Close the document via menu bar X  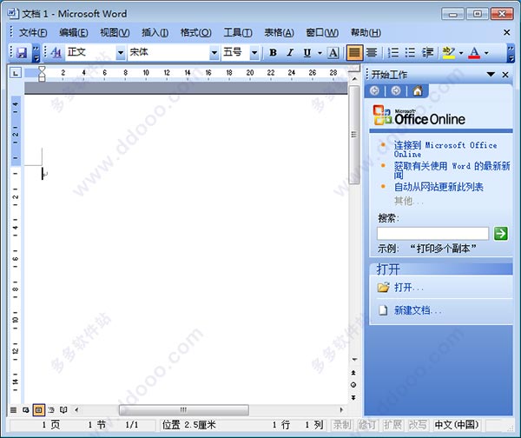[x=507, y=33]
